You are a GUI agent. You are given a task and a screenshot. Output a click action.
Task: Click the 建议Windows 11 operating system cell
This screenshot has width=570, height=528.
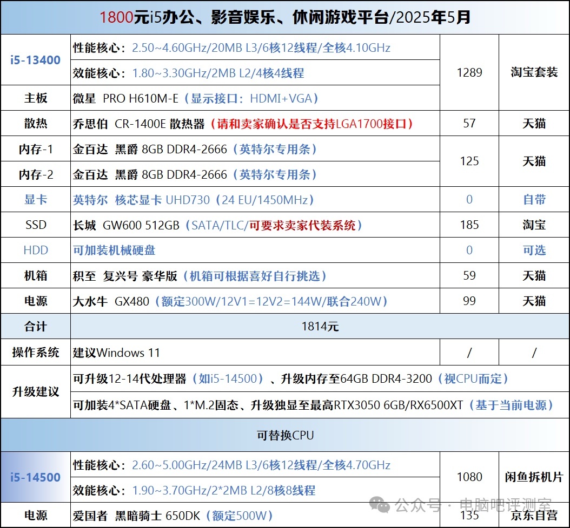coord(117,353)
